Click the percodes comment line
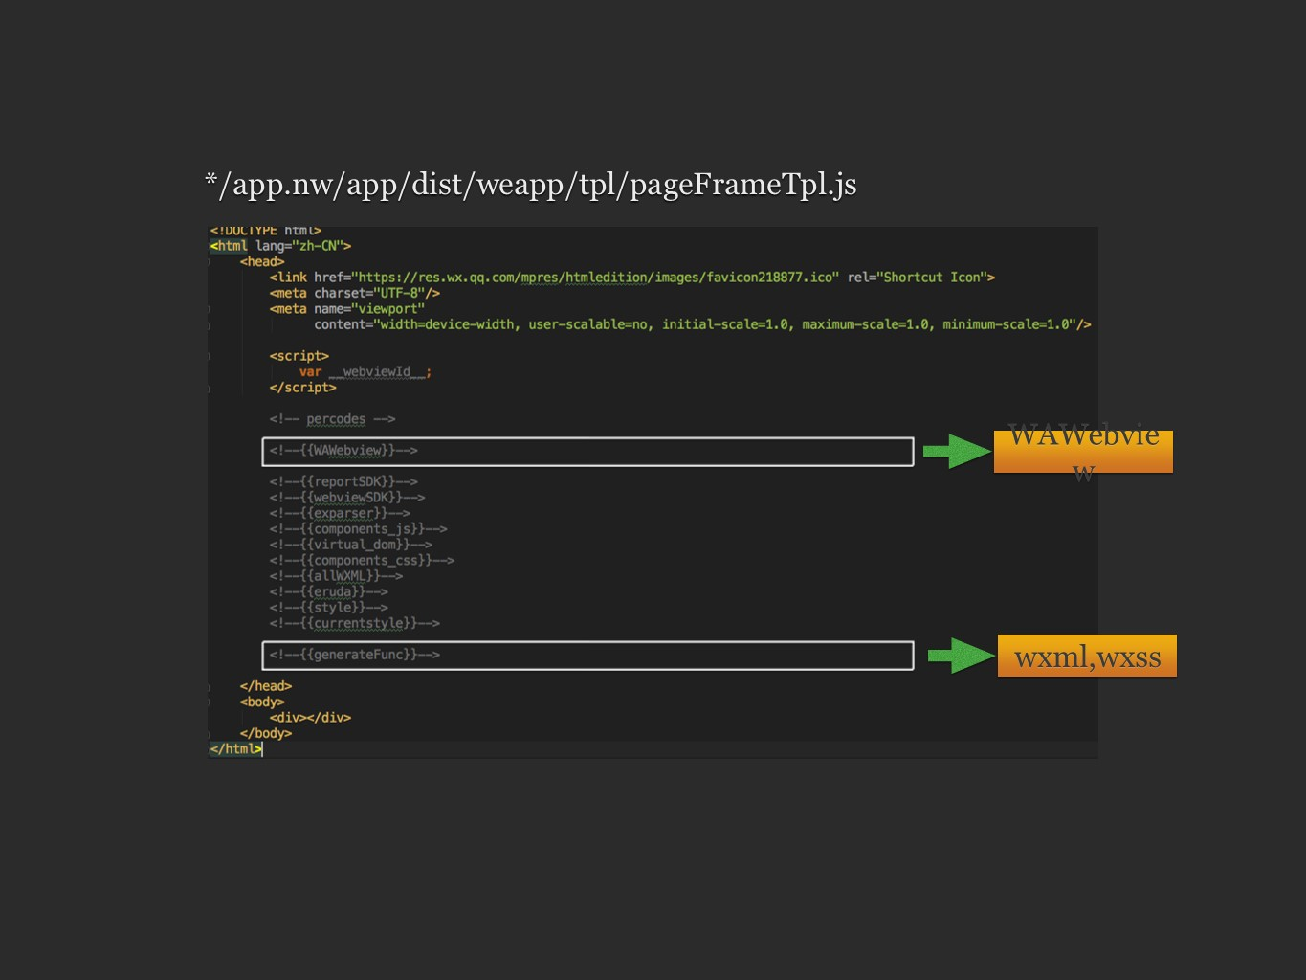The image size is (1306, 980). tap(332, 419)
